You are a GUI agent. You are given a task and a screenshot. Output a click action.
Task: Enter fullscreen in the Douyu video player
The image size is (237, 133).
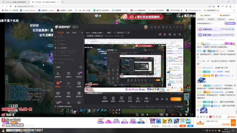click(192, 115)
